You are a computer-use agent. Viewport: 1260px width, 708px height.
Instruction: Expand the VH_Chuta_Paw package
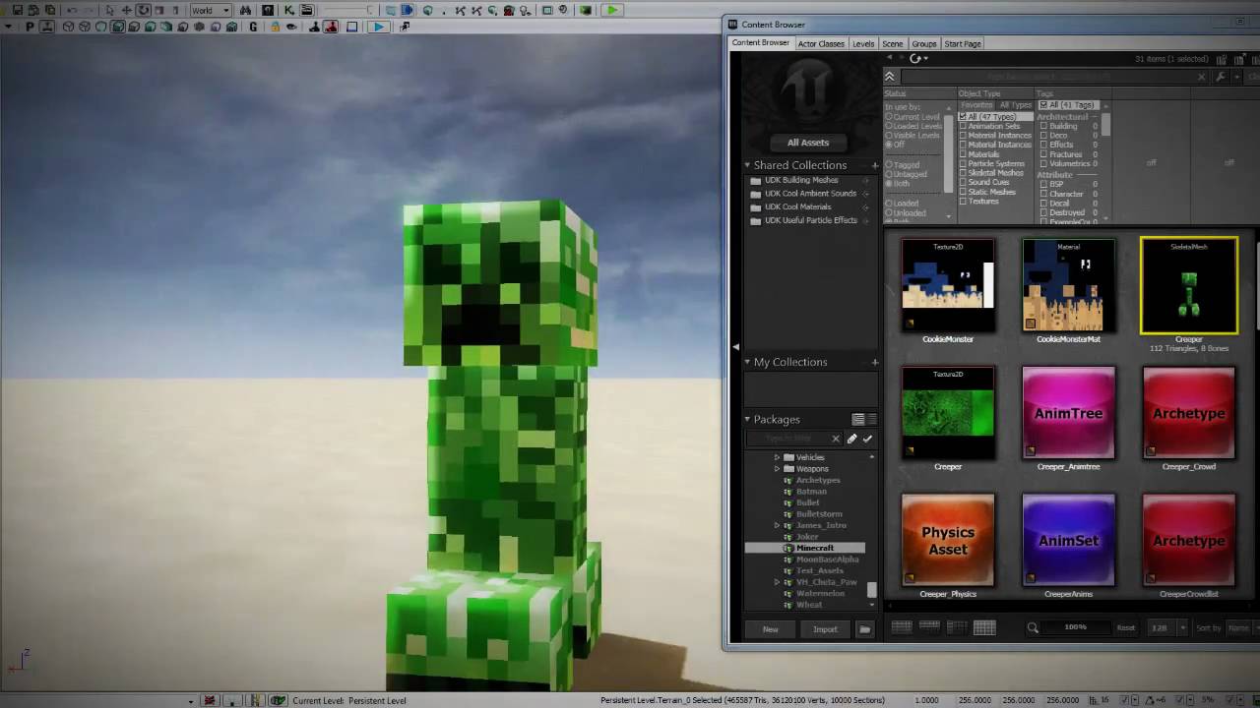coord(777,582)
